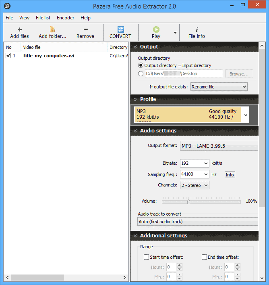Click the horizontal scrollbar under file list
Viewport: 269px width, 285px height.
pyautogui.click(x=37, y=278)
